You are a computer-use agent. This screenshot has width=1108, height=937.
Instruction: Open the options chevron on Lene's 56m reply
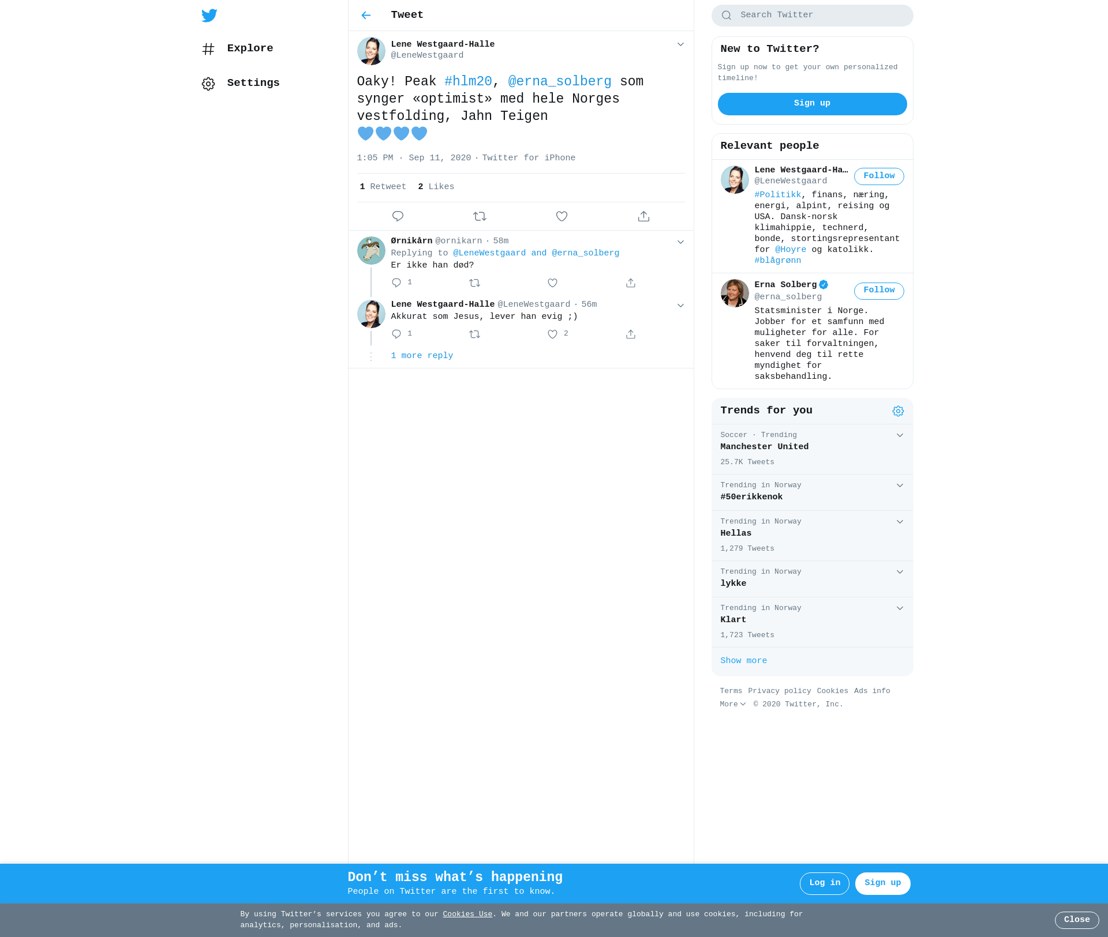[x=680, y=306]
